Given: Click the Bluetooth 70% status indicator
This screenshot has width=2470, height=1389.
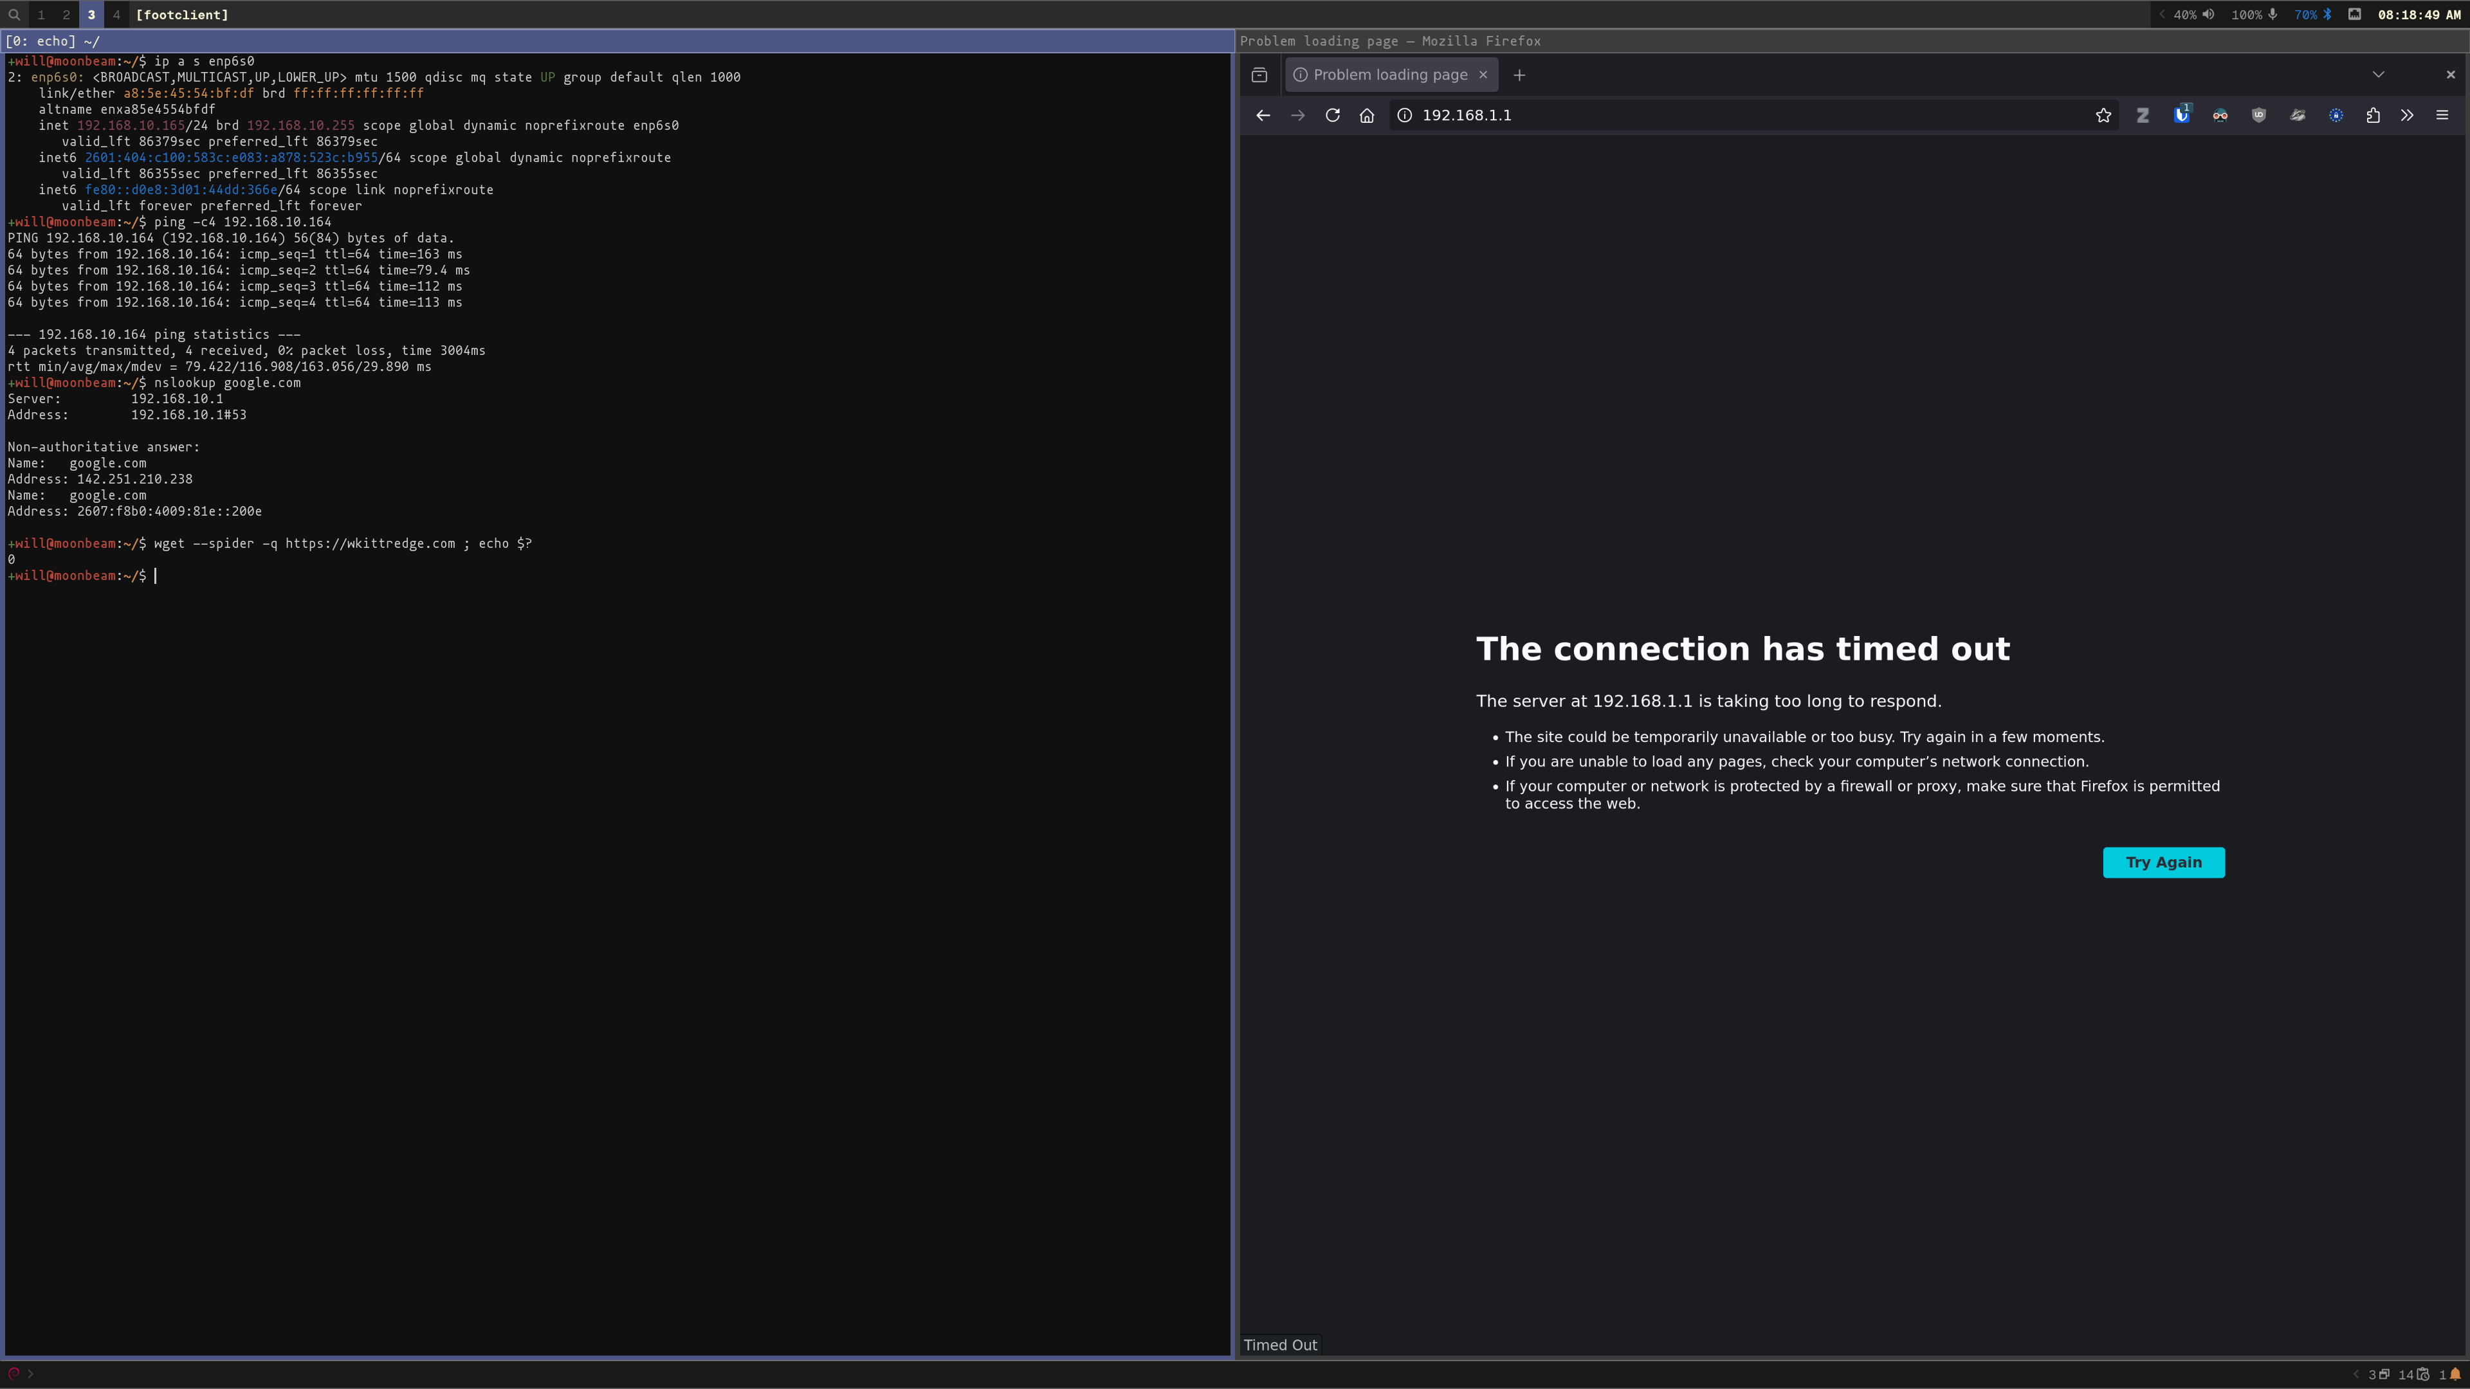Looking at the screenshot, I should pos(2313,14).
